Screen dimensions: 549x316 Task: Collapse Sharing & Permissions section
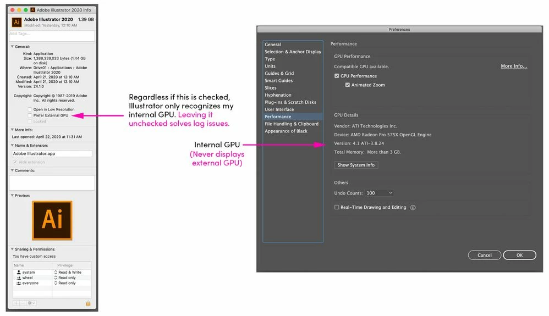pyautogui.click(x=12, y=250)
